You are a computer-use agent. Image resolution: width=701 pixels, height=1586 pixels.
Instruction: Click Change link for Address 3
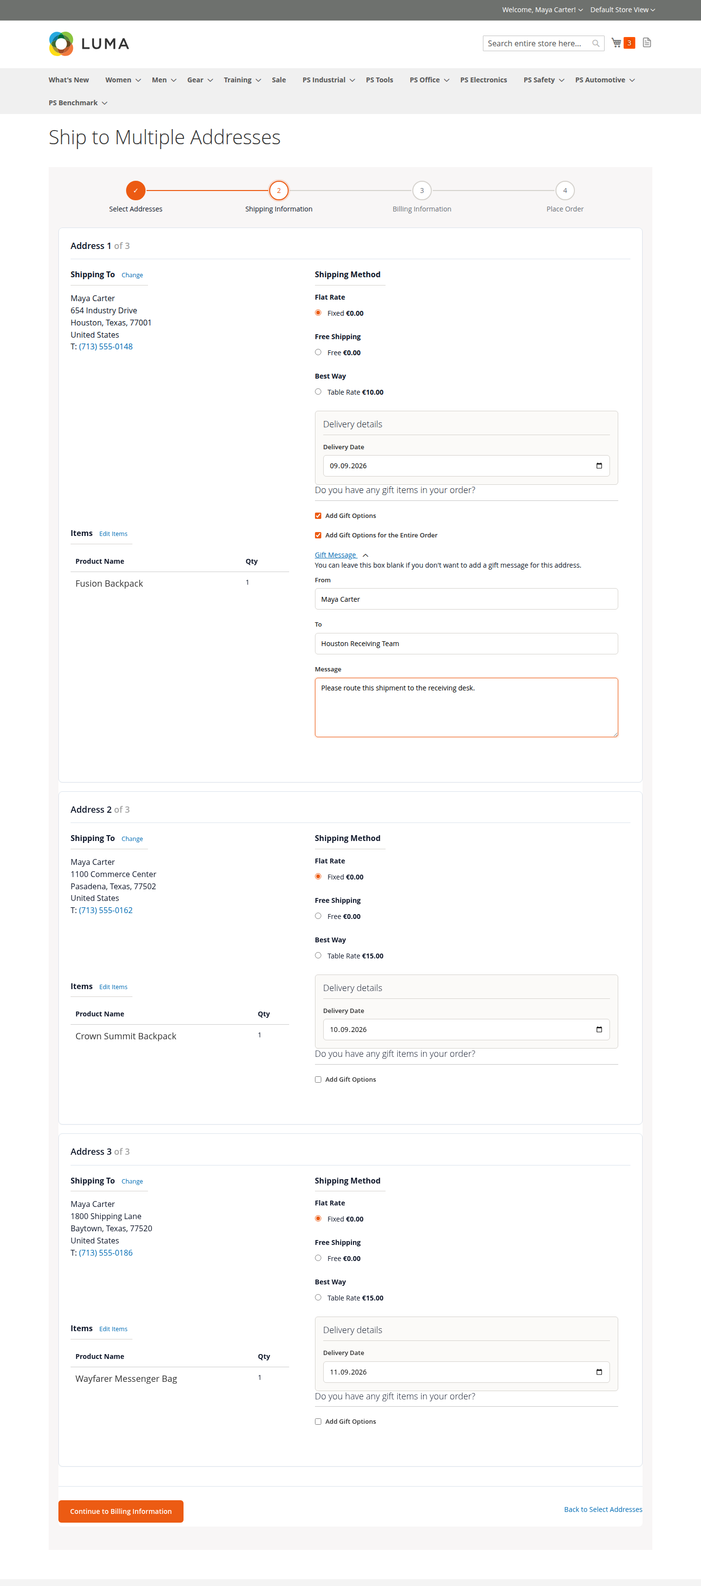[132, 1181]
